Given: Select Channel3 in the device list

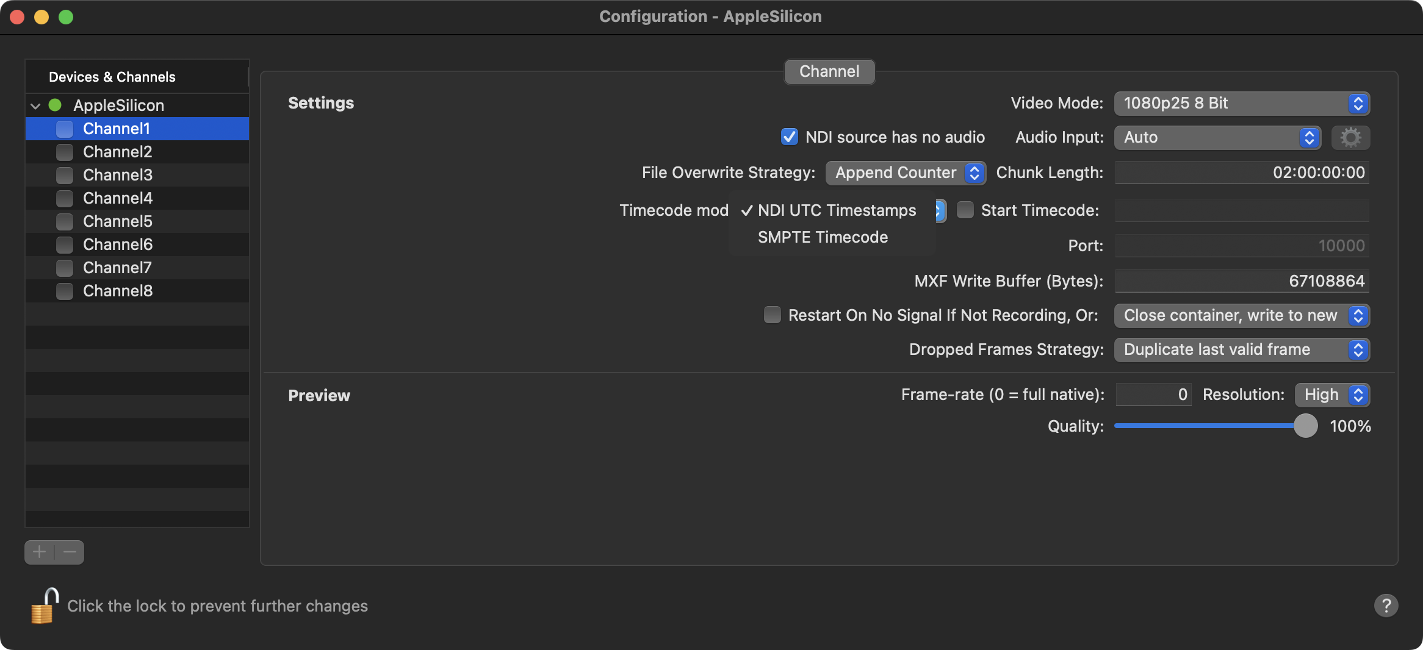Looking at the screenshot, I should 137,175.
